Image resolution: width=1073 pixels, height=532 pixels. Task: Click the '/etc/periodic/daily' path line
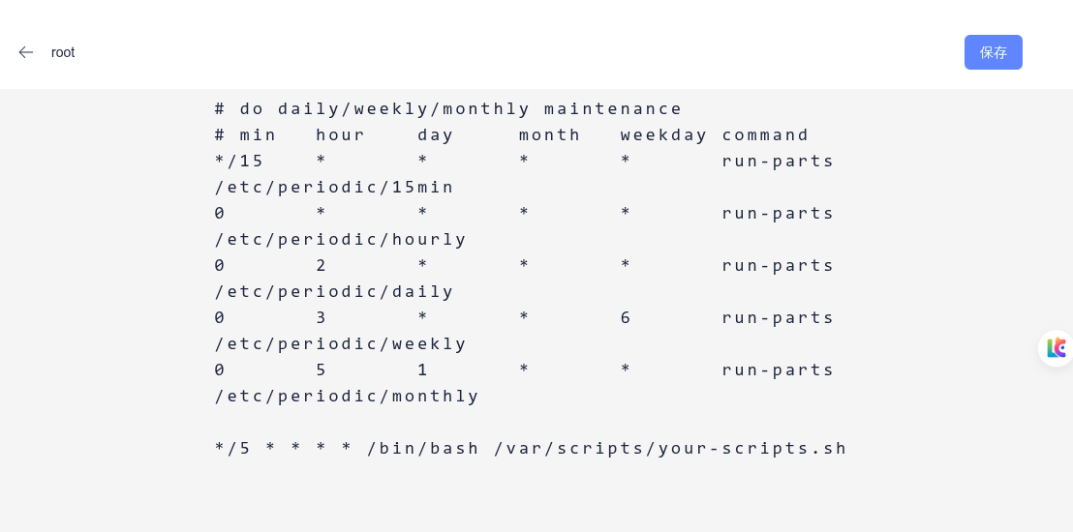pyautogui.click(x=334, y=292)
